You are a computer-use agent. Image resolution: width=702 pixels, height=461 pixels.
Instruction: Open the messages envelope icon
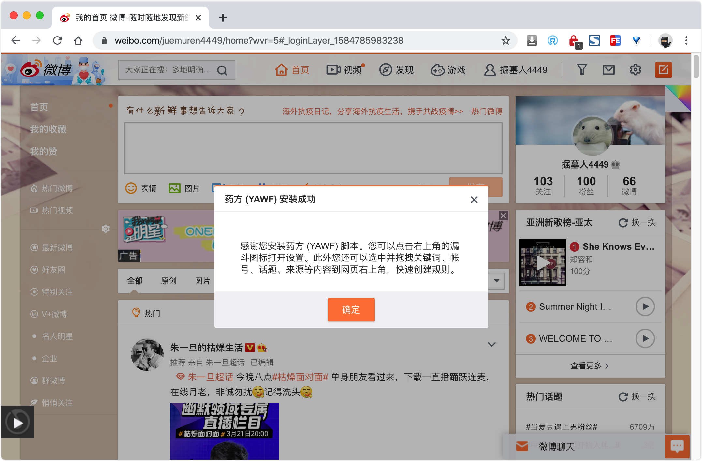pyautogui.click(x=608, y=69)
